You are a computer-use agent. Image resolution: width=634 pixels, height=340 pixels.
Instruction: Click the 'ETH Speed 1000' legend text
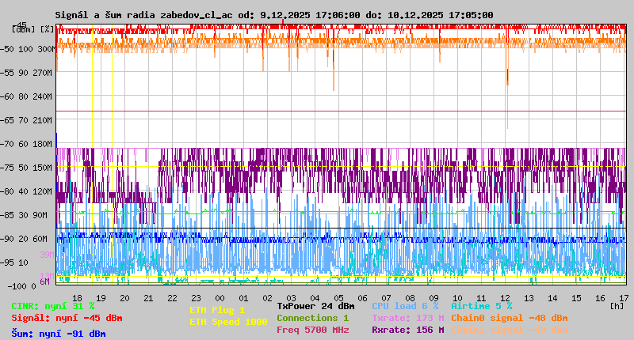(x=228, y=322)
